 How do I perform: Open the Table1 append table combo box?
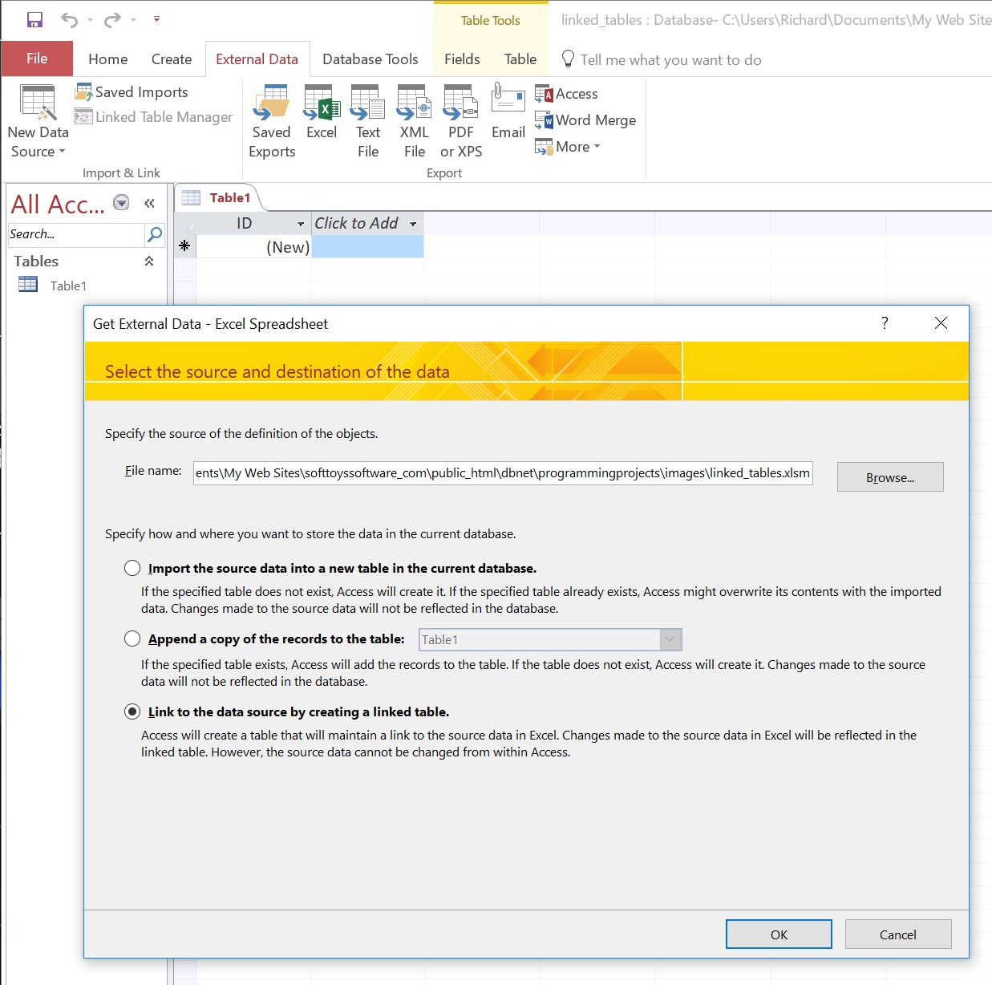550,639
